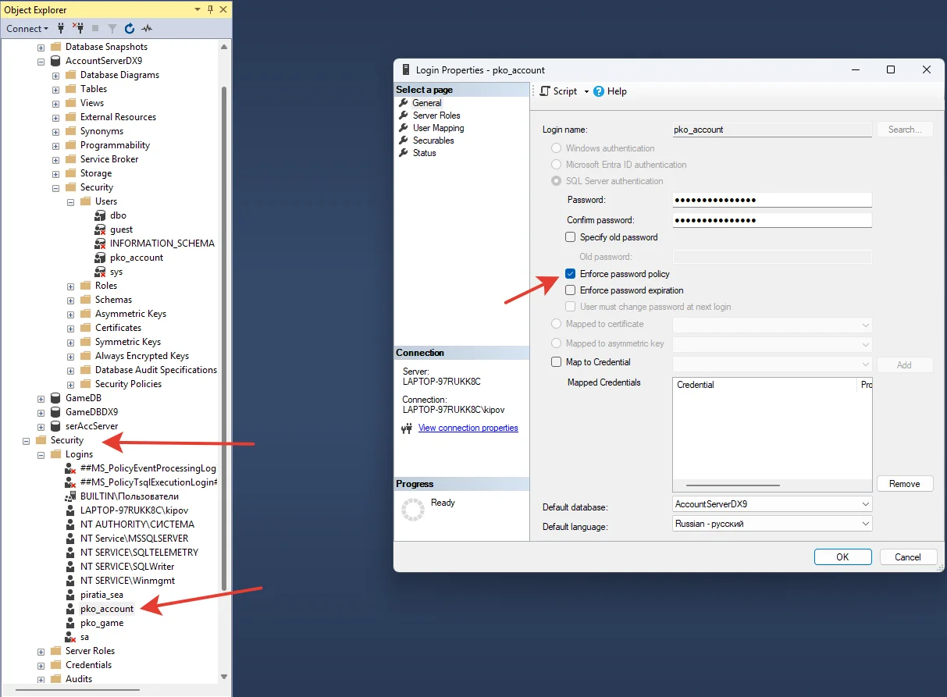Expand the Server Roles folder in tree
The image size is (947, 697).
41,651
